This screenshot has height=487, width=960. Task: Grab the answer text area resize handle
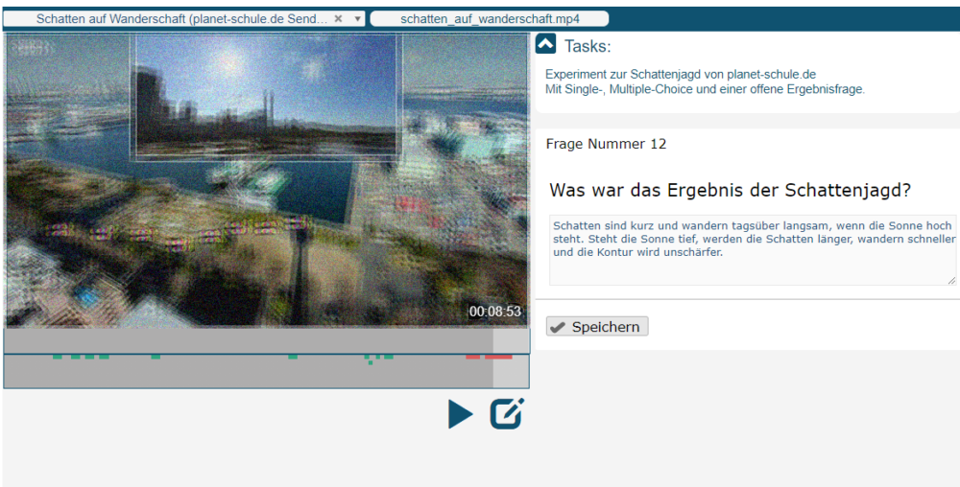coord(951,280)
